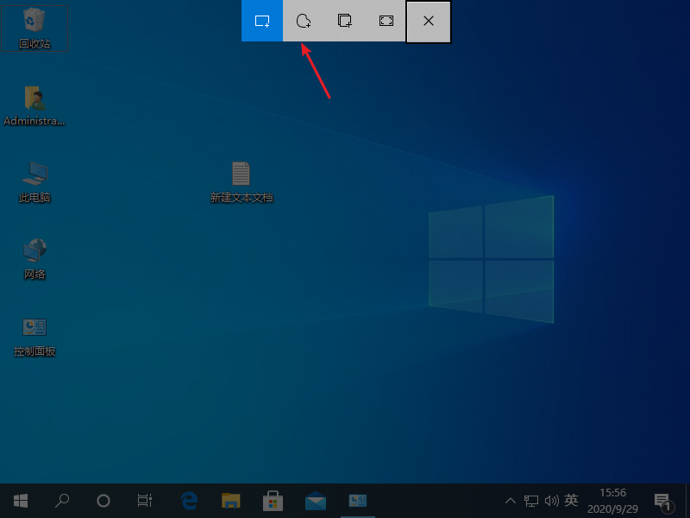Select the 新建文本文档 text file
Viewport: 690px width, 518px height.
pos(241,181)
